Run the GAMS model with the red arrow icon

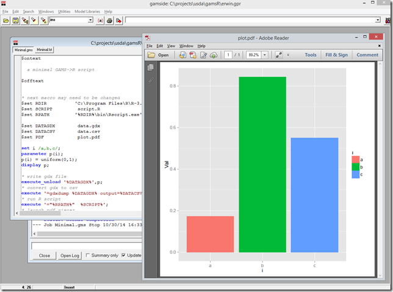coord(118,21)
